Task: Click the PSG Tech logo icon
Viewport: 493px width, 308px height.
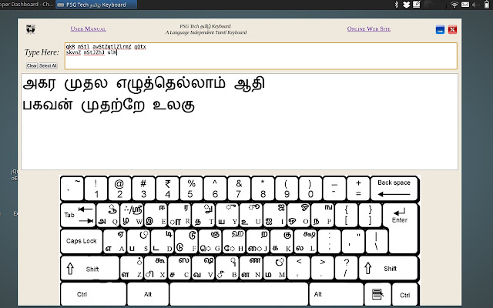Action: pyautogui.click(x=31, y=29)
